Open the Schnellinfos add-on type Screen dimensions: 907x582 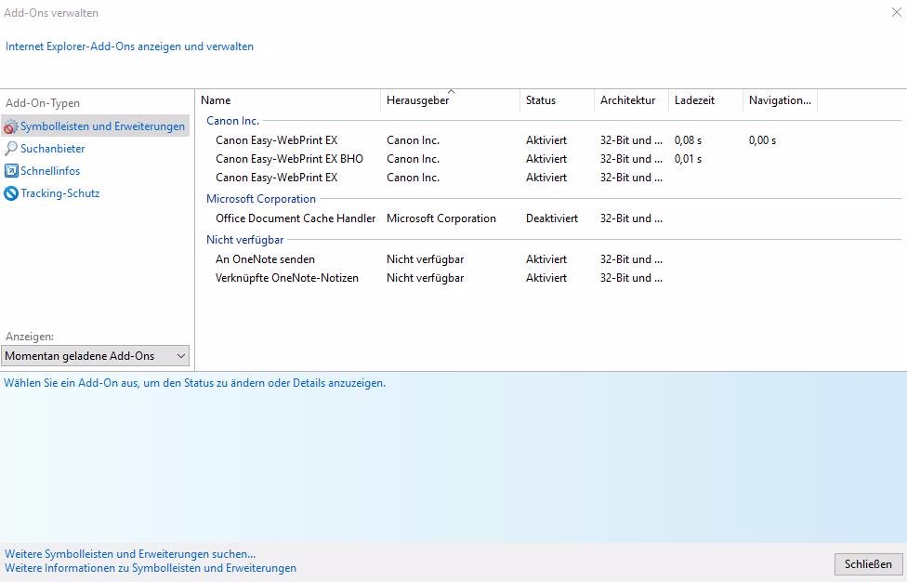click(50, 171)
